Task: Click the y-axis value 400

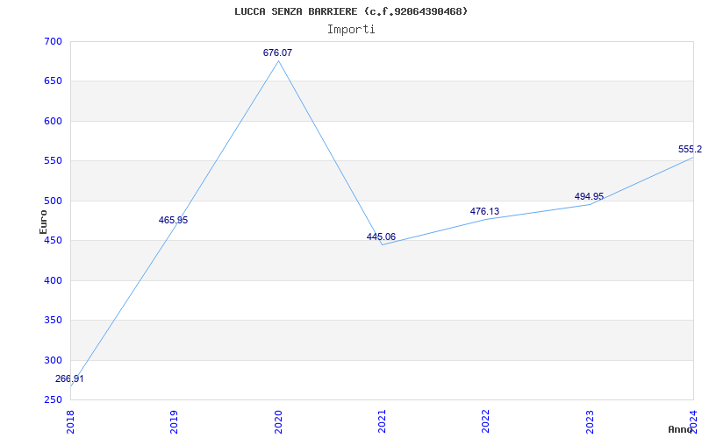Action: (x=53, y=280)
